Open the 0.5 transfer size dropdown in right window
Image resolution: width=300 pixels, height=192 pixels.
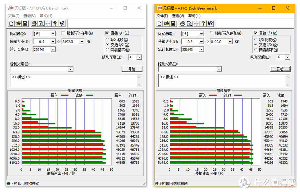pyautogui.click(x=201, y=42)
